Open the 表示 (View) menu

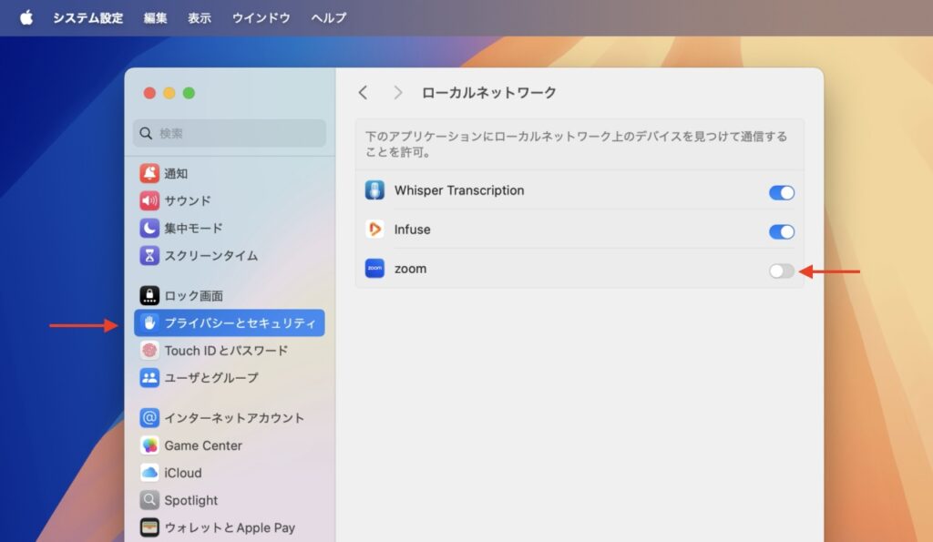[200, 17]
